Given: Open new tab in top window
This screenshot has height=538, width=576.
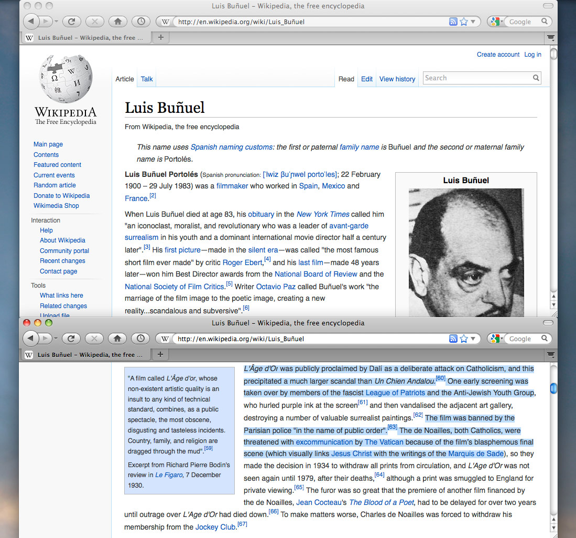Looking at the screenshot, I should click(x=160, y=38).
